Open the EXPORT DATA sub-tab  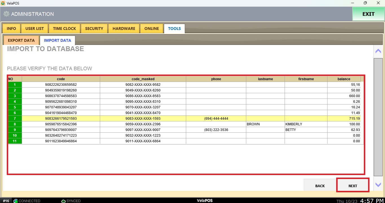[x=21, y=40]
